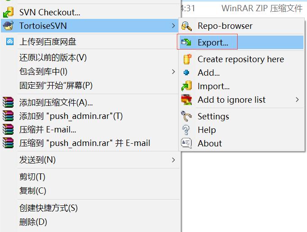The image size is (307, 232).
Task: Expand the 发送到(N) submenu arrow
Action: tap(174, 160)
